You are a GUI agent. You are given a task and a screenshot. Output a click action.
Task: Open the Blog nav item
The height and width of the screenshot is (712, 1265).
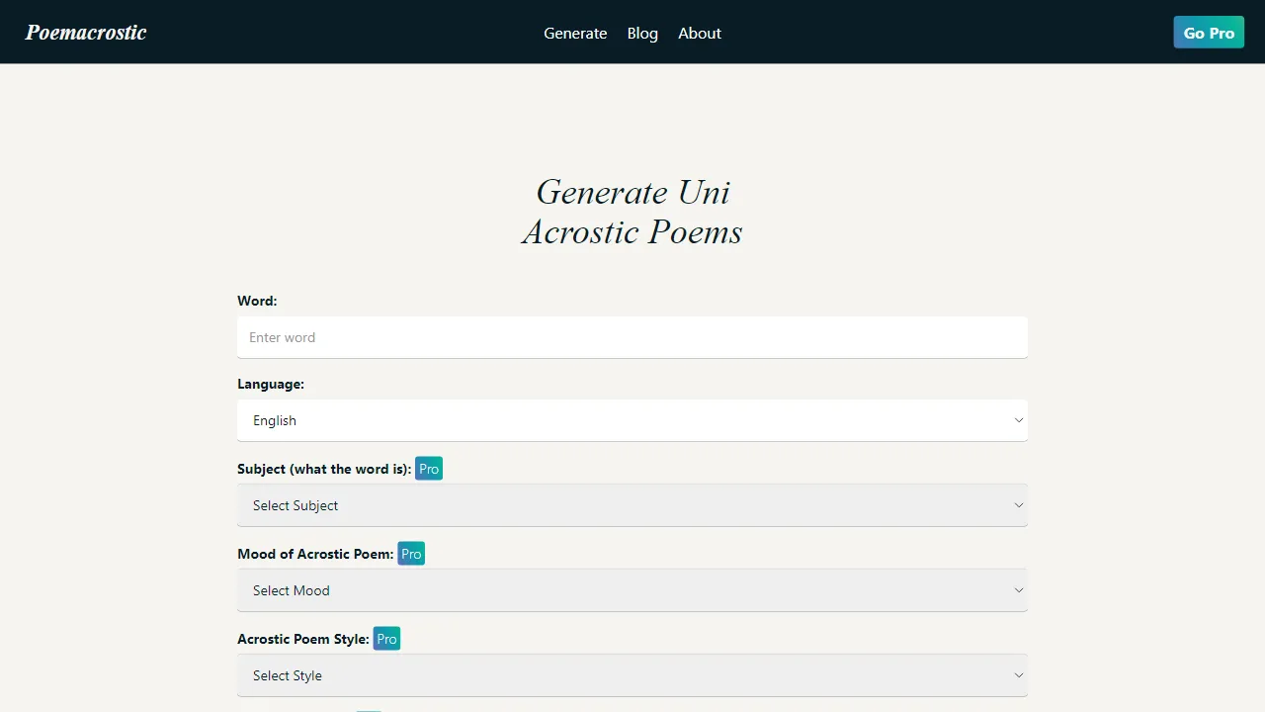[x=642, y=33]
